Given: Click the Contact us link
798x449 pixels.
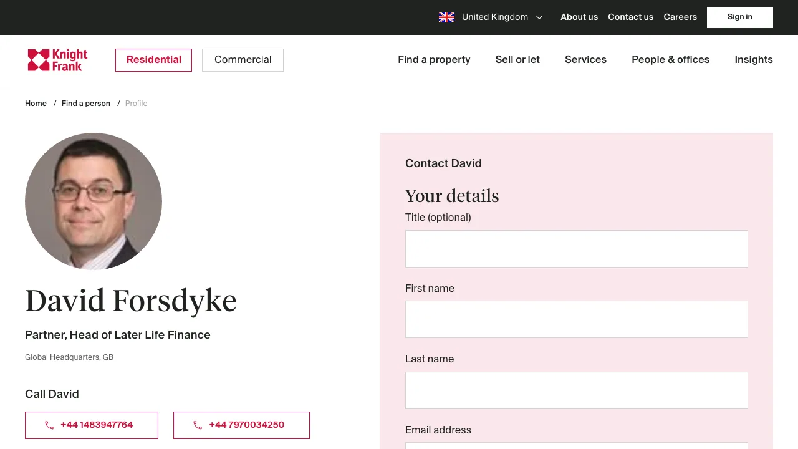Looking at the screenshot, I should (x=630, y=17).
